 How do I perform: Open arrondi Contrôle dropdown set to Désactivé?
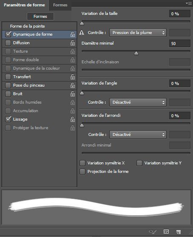(x=138, y=135)
